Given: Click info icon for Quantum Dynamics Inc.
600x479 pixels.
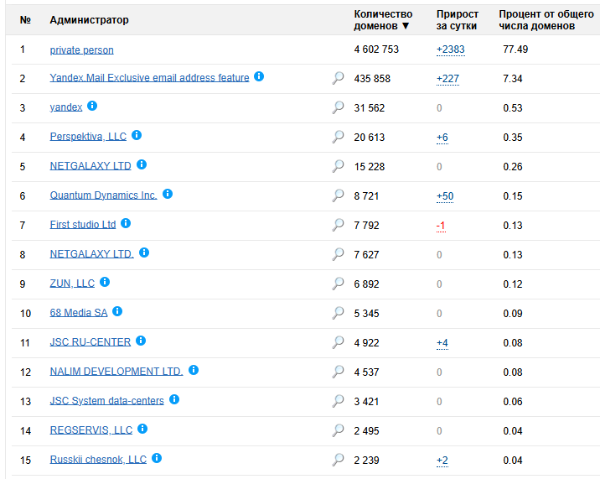Looking at the screenshot, I should [x=168, y=194].
